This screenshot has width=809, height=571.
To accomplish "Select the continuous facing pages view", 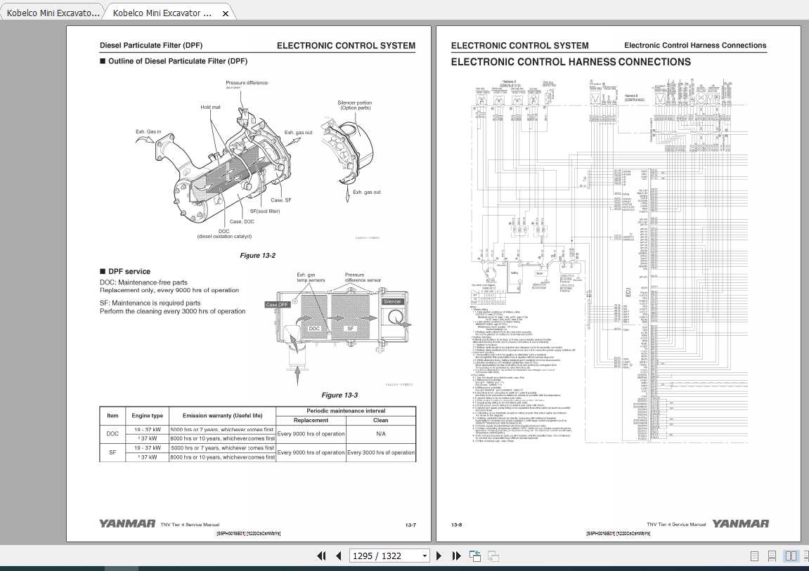I will click(805, 556).
